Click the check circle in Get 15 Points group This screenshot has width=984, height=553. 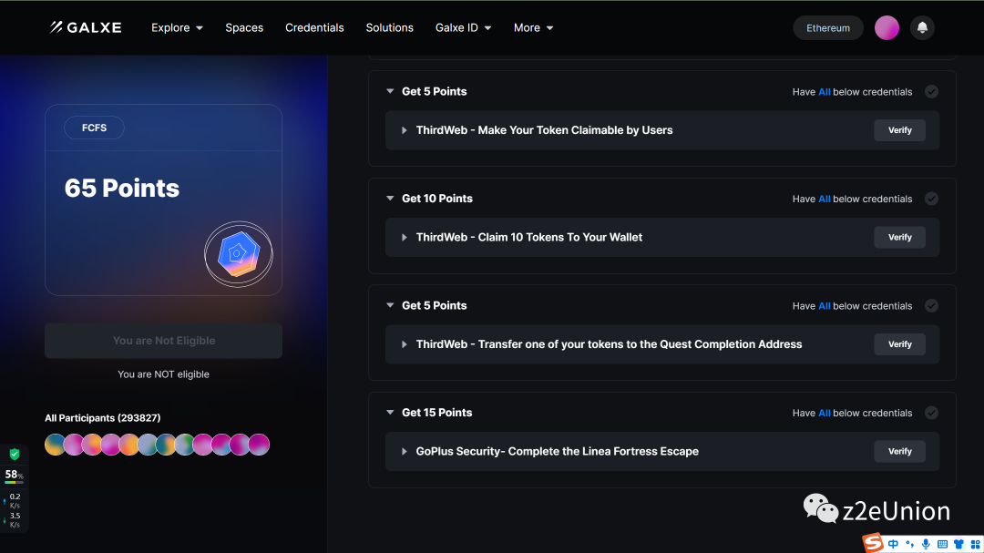(x=931, y=413)
